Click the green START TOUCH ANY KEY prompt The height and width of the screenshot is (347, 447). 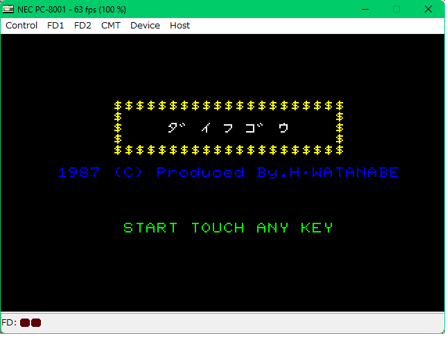pos(228,228)
